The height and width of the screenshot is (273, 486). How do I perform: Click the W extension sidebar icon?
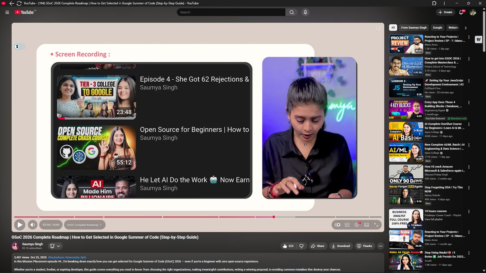pyautogui.click(x=479, y=39)
